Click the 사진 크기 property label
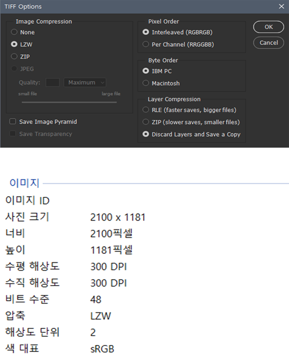This screenshot has width=289, height=359. 27,217
